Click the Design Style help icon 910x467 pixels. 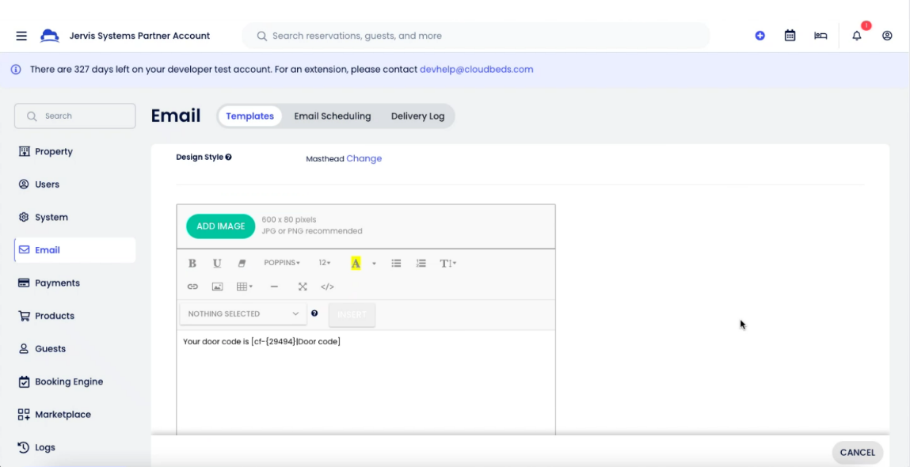(229, 158)
